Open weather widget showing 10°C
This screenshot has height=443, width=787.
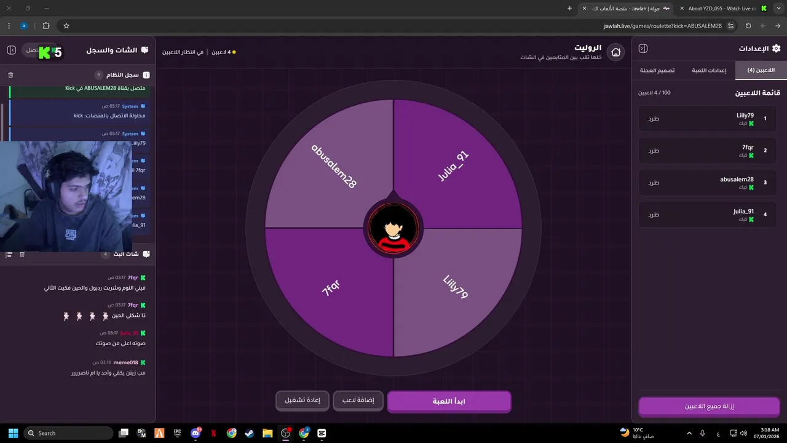(637, 433)
